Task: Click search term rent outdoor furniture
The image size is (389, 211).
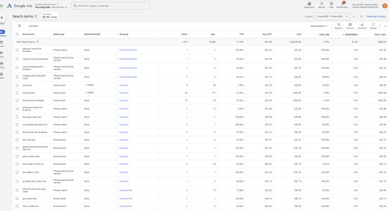Action: (x=33, y=164)
